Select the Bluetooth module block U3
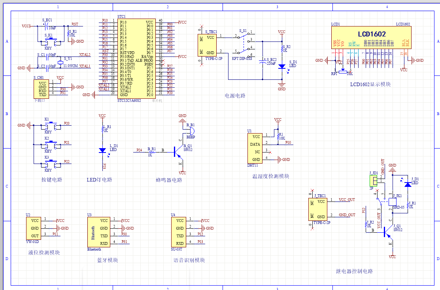The image size is (440, 290). click(98, 232)
